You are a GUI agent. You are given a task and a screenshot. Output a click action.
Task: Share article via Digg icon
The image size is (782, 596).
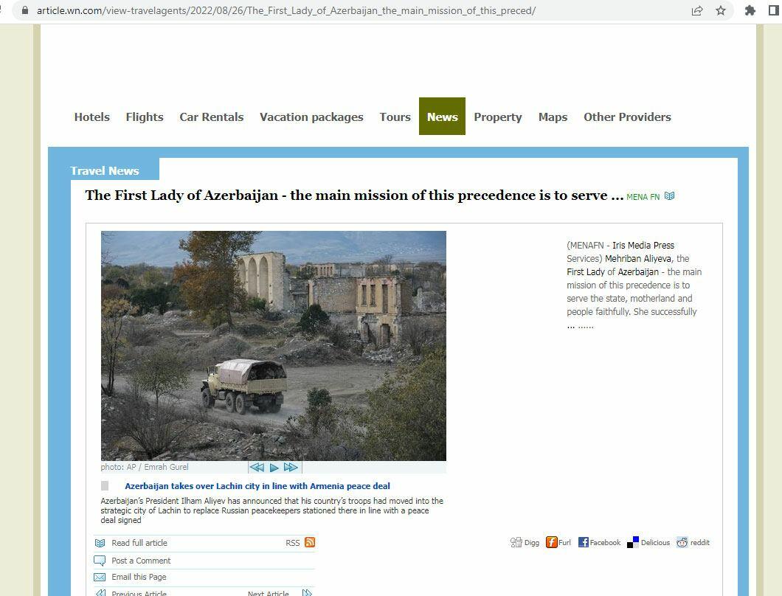(x=516, y=542)
